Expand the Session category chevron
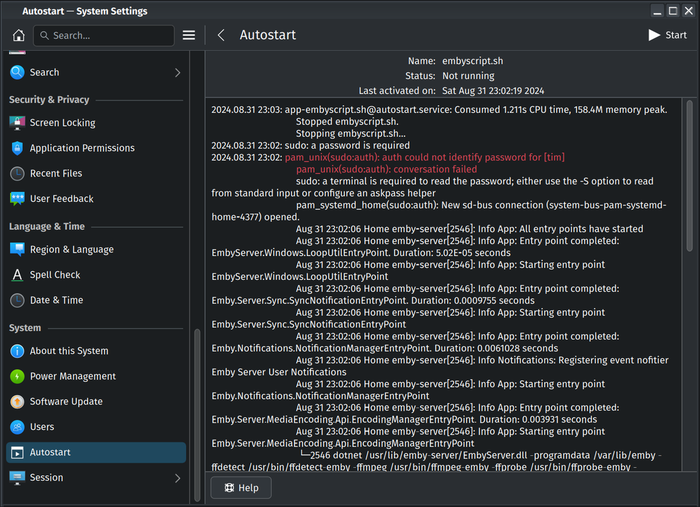This screenshot has width=700, height=507. click(x=178, y=478)
